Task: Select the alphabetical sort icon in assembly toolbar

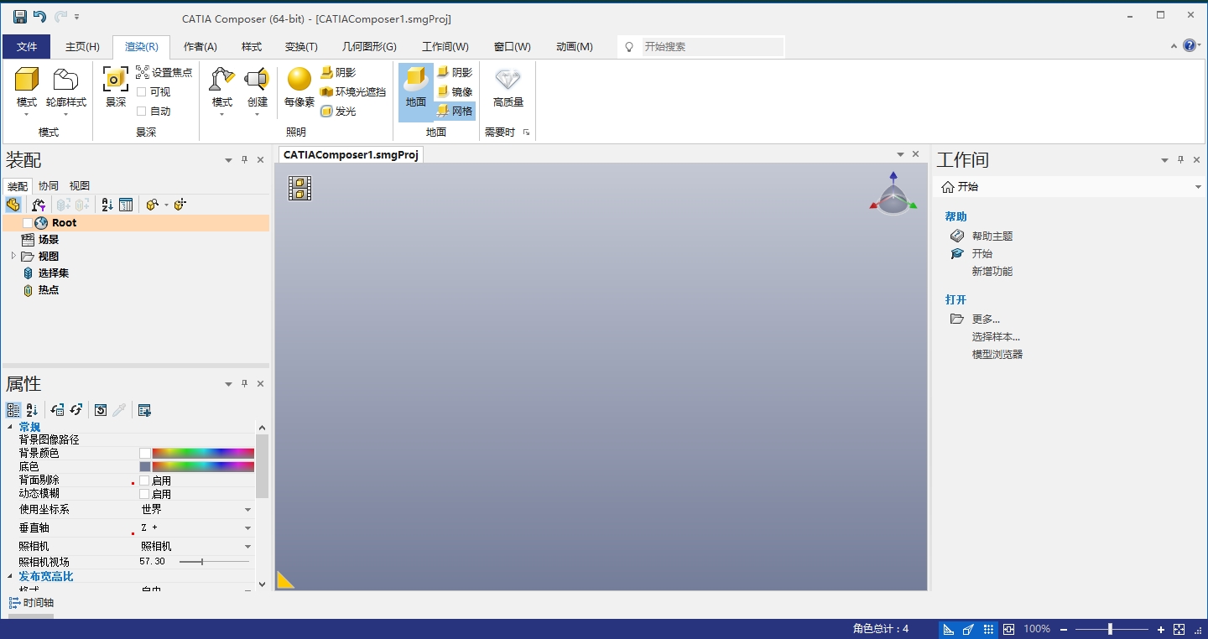Action: 107,205
